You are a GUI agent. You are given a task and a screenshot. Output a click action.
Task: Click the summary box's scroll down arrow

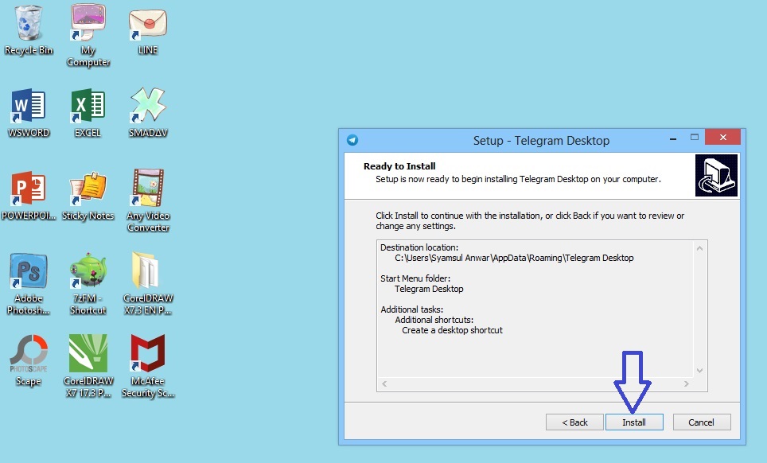[x=699, y=371]
